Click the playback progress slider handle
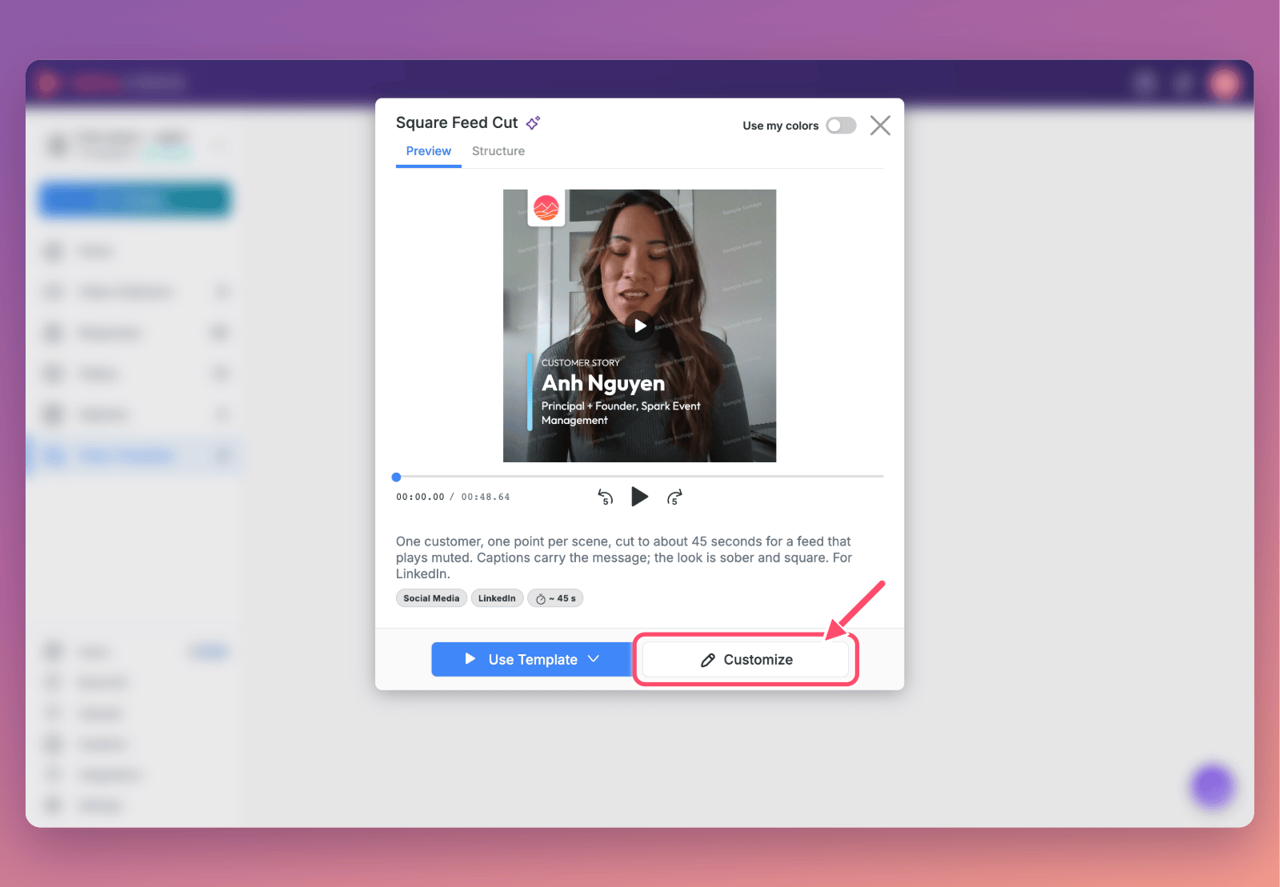The width and height of the screenshot is (1280, 887). [x=396, y=477]
